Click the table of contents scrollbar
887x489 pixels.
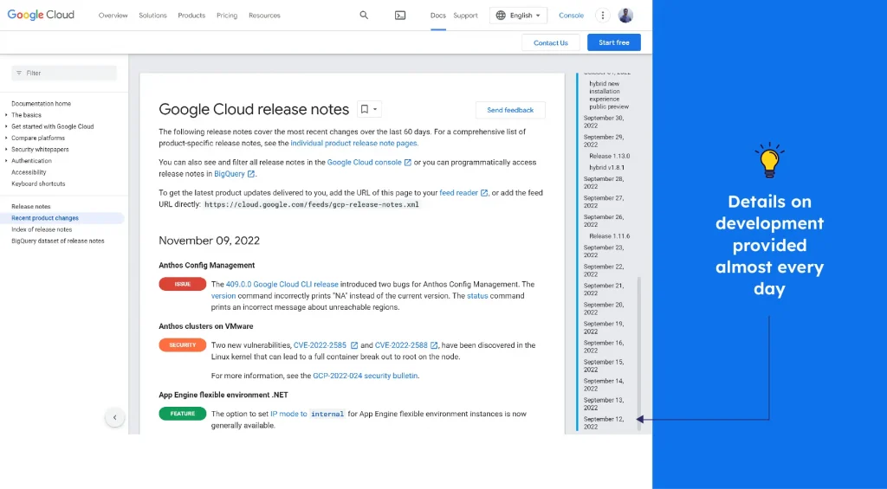pos(640,353)
